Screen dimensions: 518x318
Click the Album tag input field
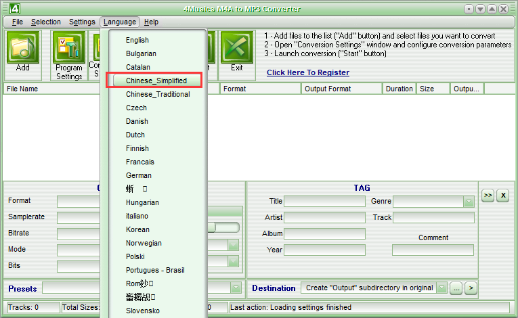(x=325, y=233)
